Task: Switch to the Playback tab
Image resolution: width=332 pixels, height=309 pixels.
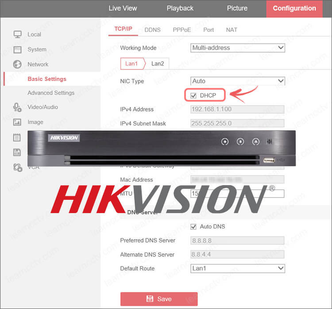Action: tap(180, 8)
